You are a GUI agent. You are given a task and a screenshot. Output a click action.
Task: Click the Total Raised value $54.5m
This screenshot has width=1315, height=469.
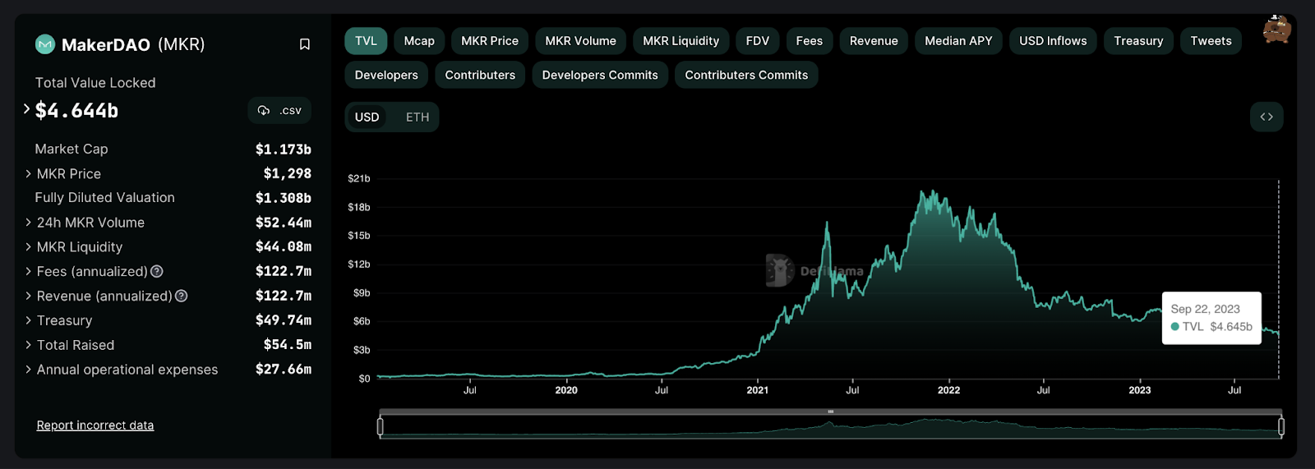287,345
